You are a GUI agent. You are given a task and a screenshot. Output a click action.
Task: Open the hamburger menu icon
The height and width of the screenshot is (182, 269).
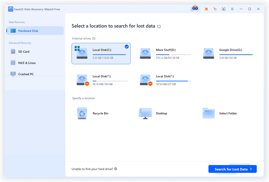232,9
